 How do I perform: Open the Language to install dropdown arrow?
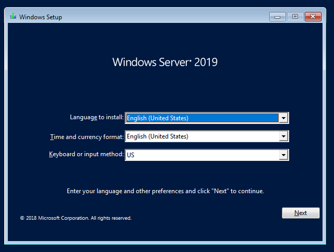[283, 118]
